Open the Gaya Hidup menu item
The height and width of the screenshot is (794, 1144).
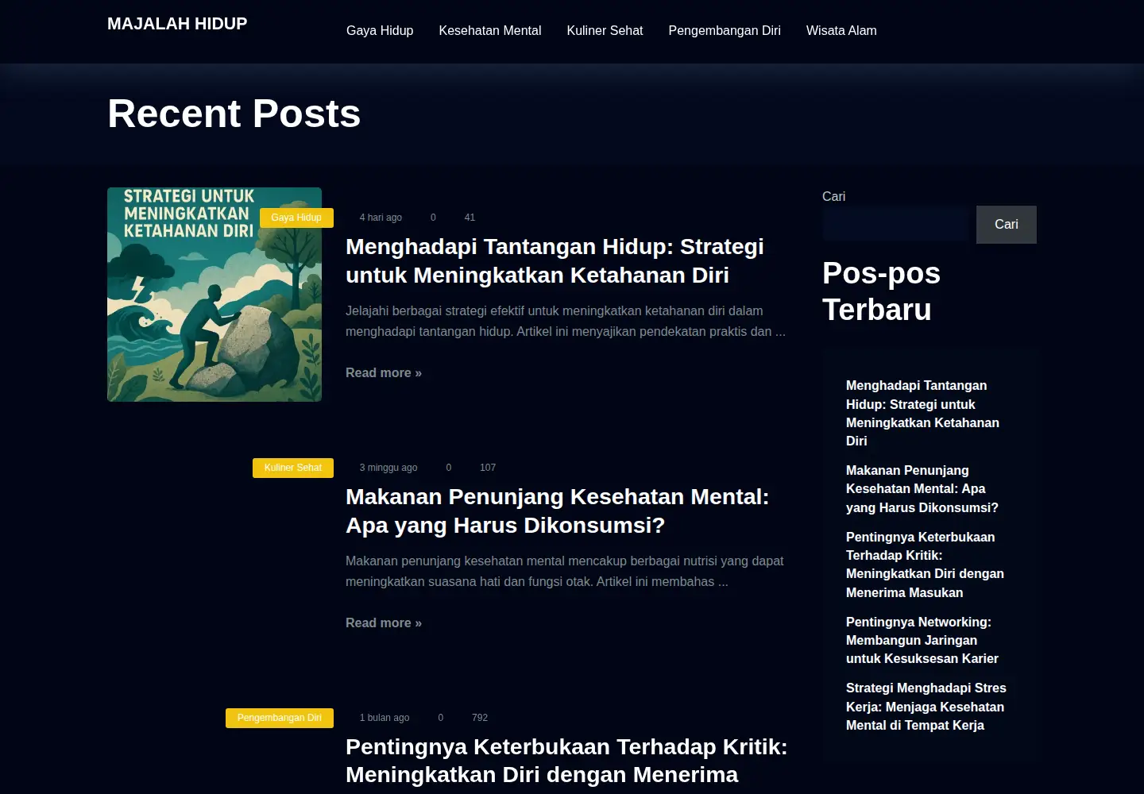pos(380,30)
